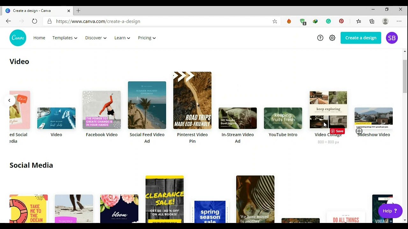This screenshot has height=229, width=408.
Task: Go back with the browser back arrow
Action: [8, 21]
